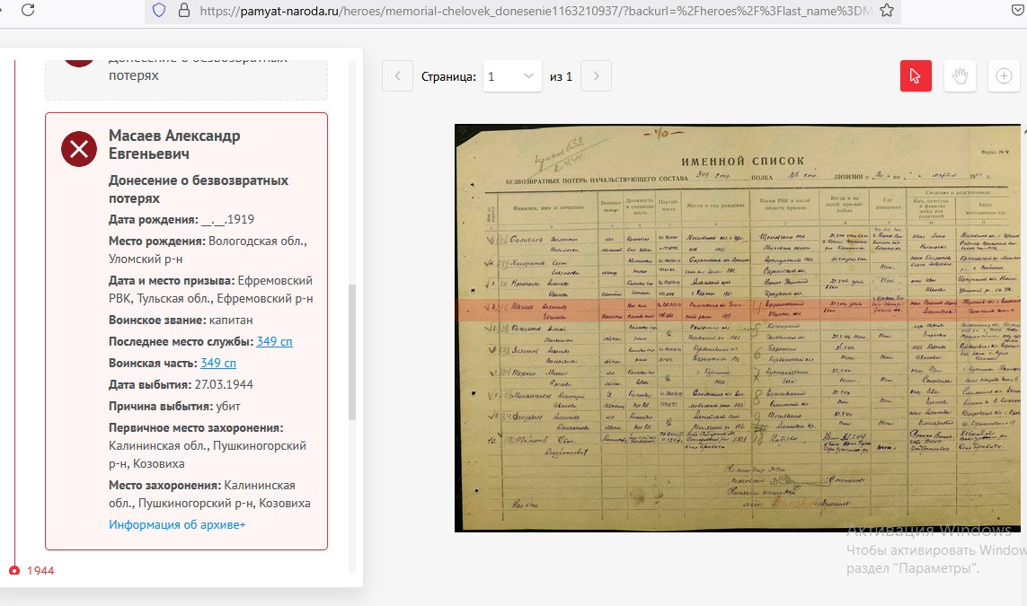
Task: Select the hand pan tool
Action: point(961,76)
